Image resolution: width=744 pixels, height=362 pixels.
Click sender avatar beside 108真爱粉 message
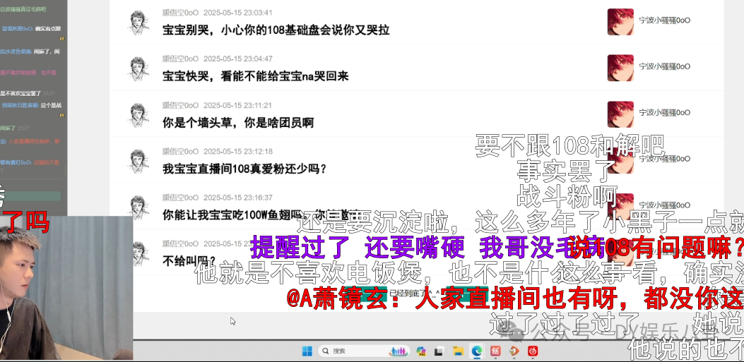pos(138,161)
